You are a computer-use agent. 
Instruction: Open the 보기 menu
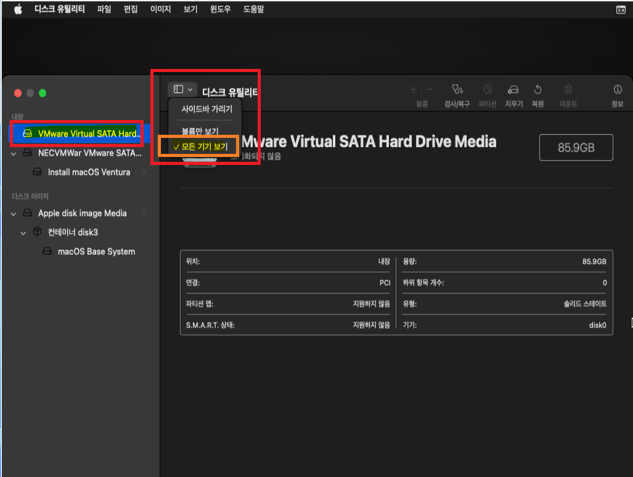tap(190, 9)
